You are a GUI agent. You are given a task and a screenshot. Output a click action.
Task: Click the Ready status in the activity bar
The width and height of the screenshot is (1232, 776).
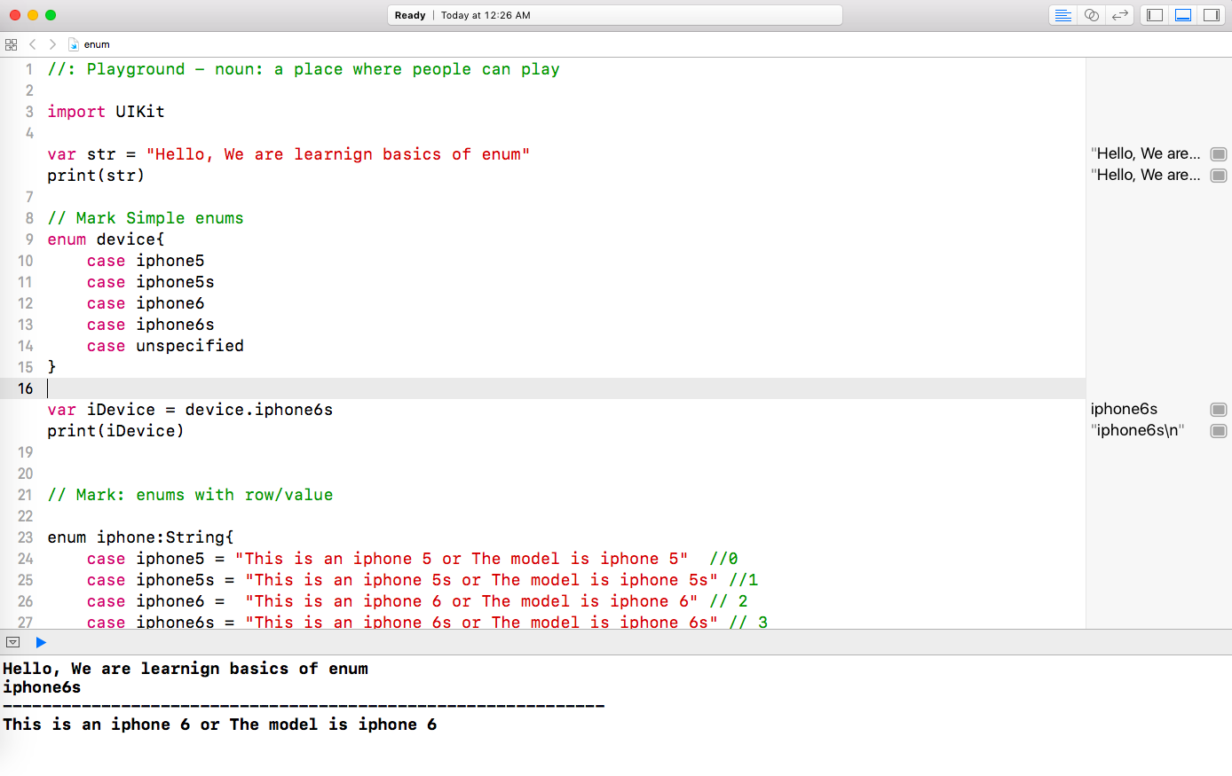click(409, 14)
